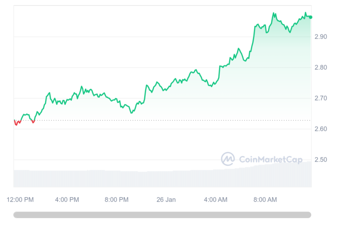The image size is (349, 232).
Task: Click the CoinMarketCap logo icon watermark
Action: coord(228,159)
